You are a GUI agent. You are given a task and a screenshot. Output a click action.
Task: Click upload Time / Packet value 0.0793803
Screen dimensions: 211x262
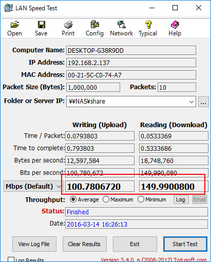pos(100,136)
